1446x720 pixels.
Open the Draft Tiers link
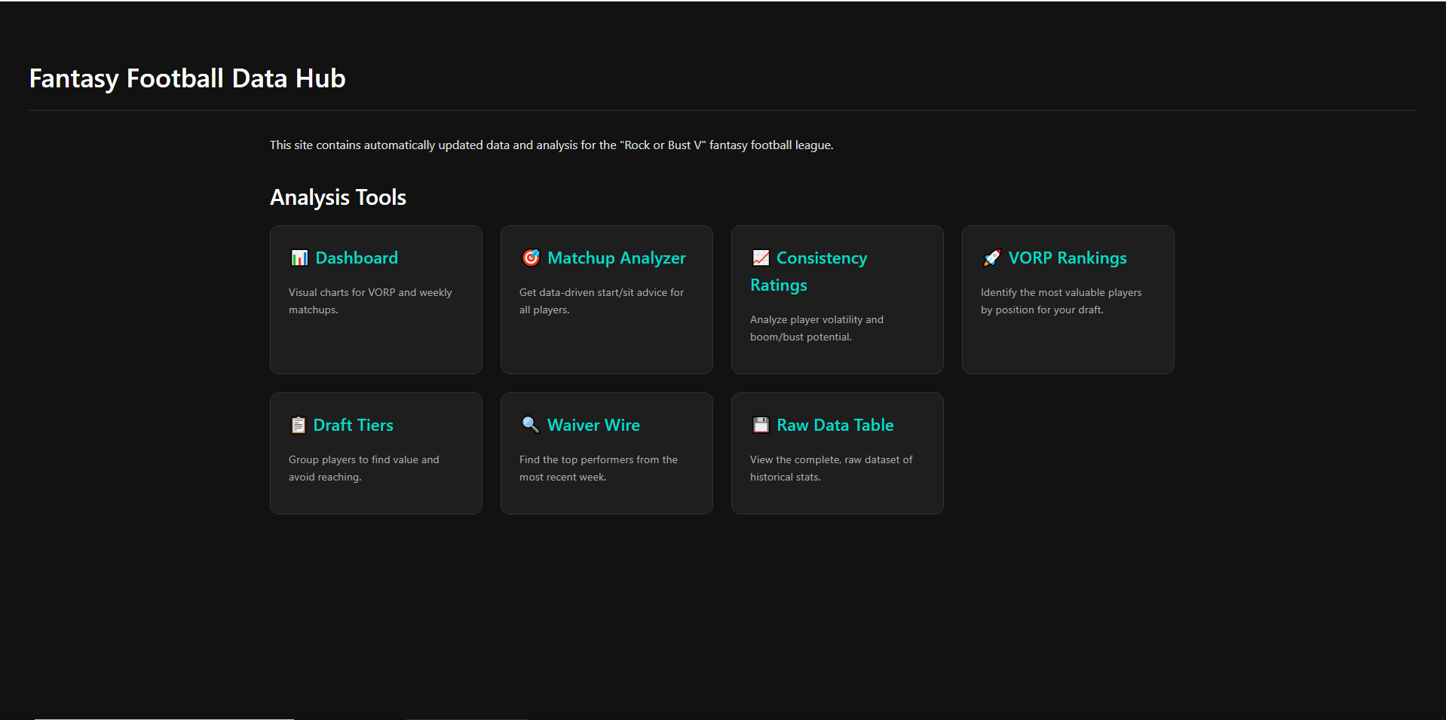pyautogui.click(x=353, y=425)
